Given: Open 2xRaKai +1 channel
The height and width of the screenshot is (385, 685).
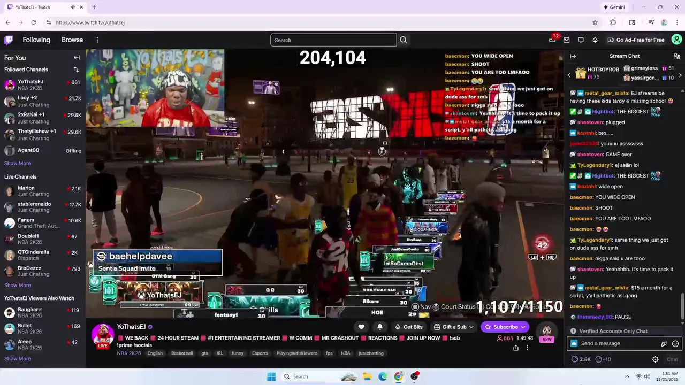Looking at the screenshot, I should coord(43,118).
